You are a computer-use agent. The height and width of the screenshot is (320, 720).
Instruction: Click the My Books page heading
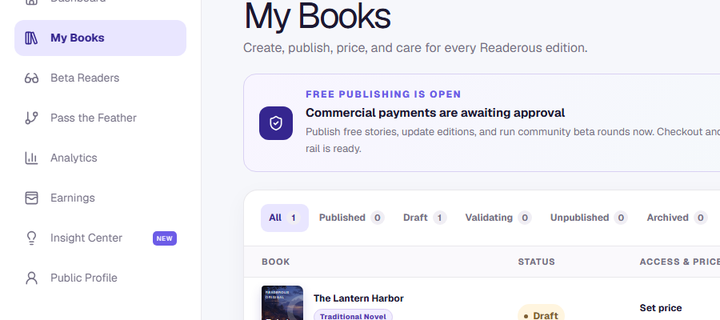tap(318, 17)
